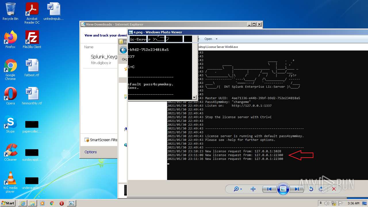Click the fdn.digiboy.ir source text
The height and width of the screenshot is (207, 368).
pyautogui.click(x=101, y=63)
